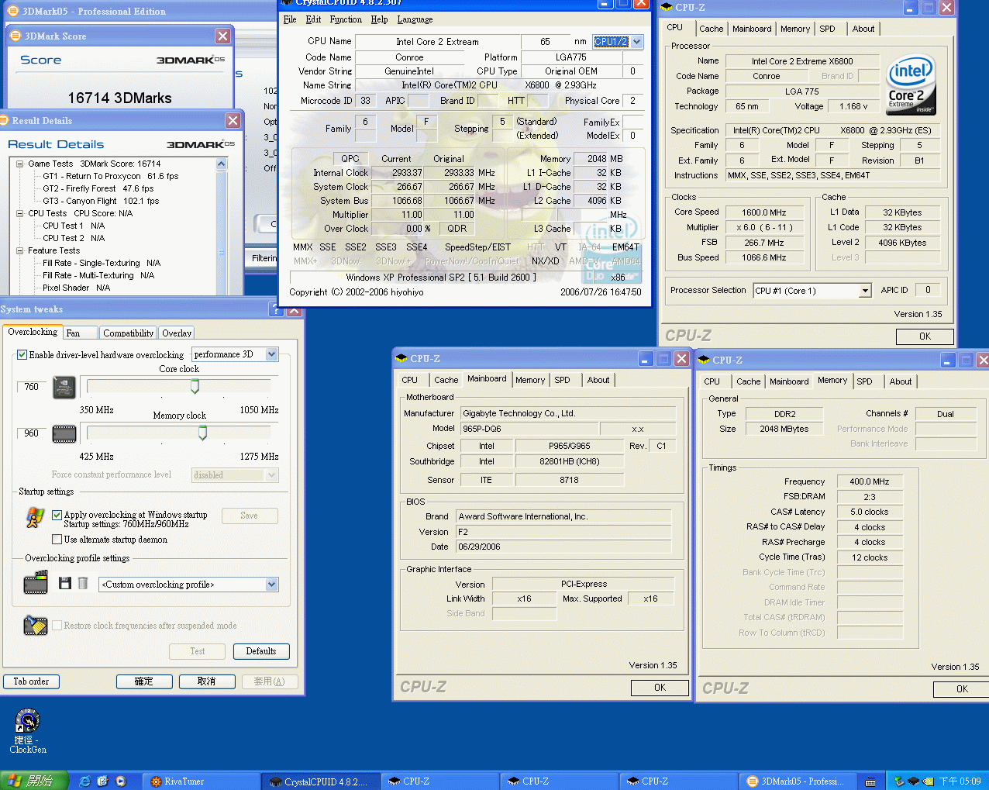Click the Tab order button

click(x=31, y=681)
